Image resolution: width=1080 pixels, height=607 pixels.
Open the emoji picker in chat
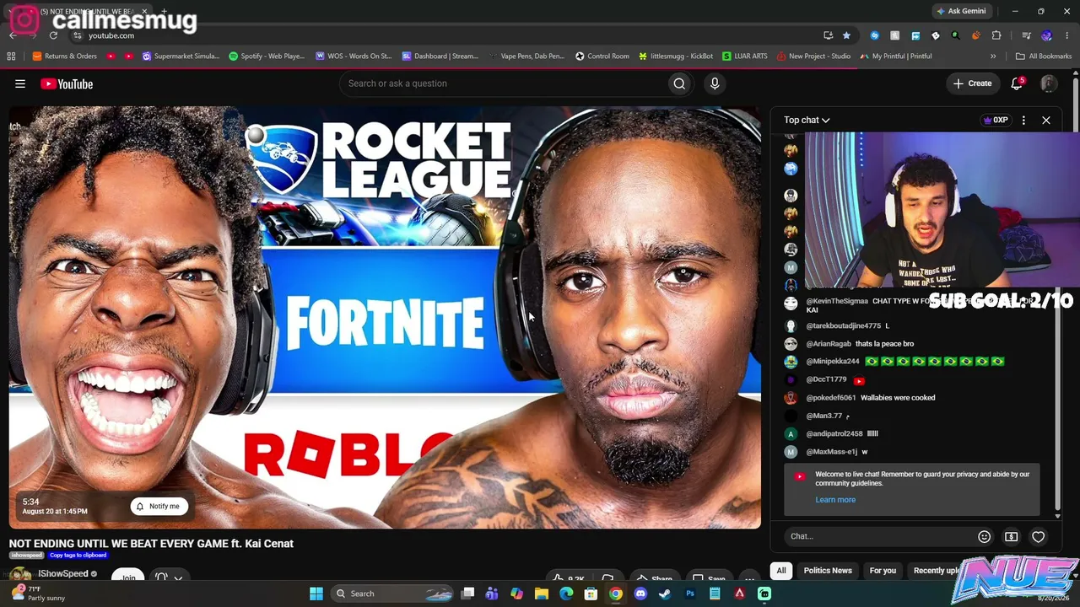[x=984, y=536]
